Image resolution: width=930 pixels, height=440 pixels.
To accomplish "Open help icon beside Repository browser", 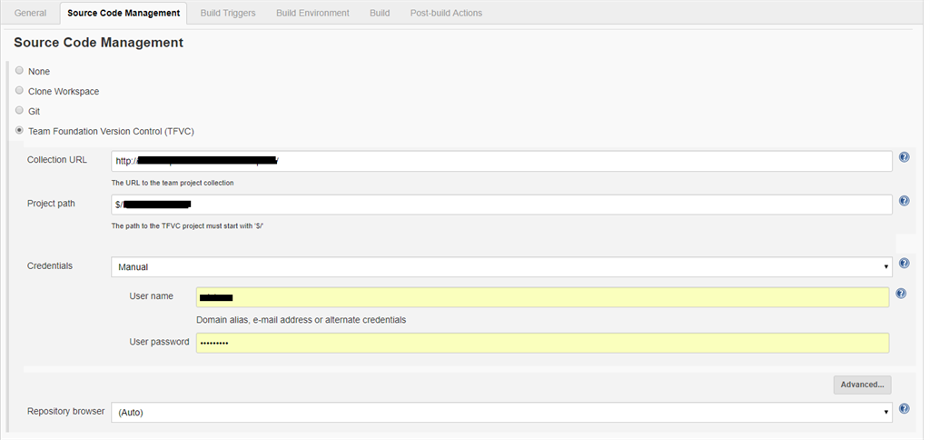I will pyautogui.click(x=904, y=408).
